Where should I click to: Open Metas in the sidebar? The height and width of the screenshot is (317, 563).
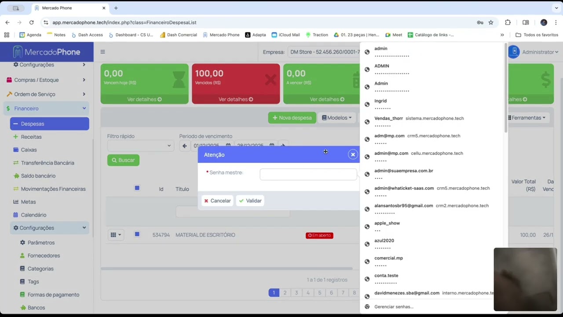tap(28, 202)
